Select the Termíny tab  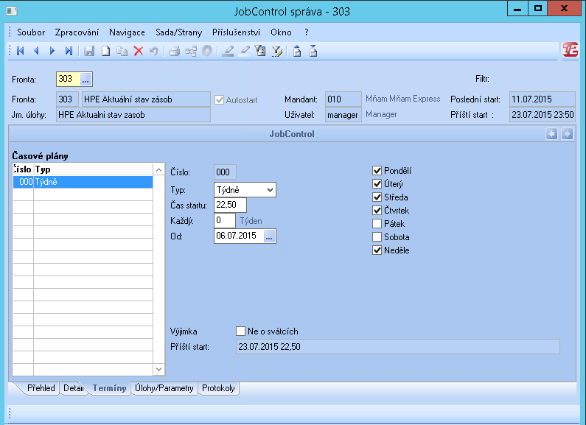pyautogui.click(x=110, y=388)
